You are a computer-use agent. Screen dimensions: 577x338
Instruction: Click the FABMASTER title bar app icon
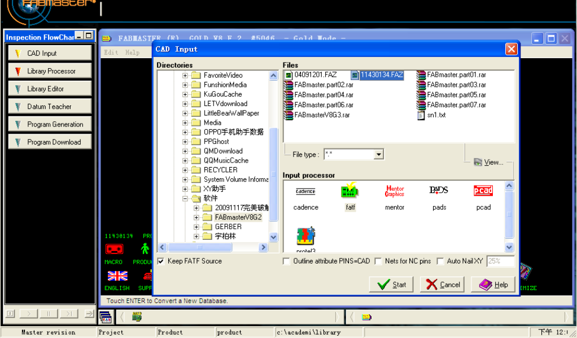(x=107, y=38)
